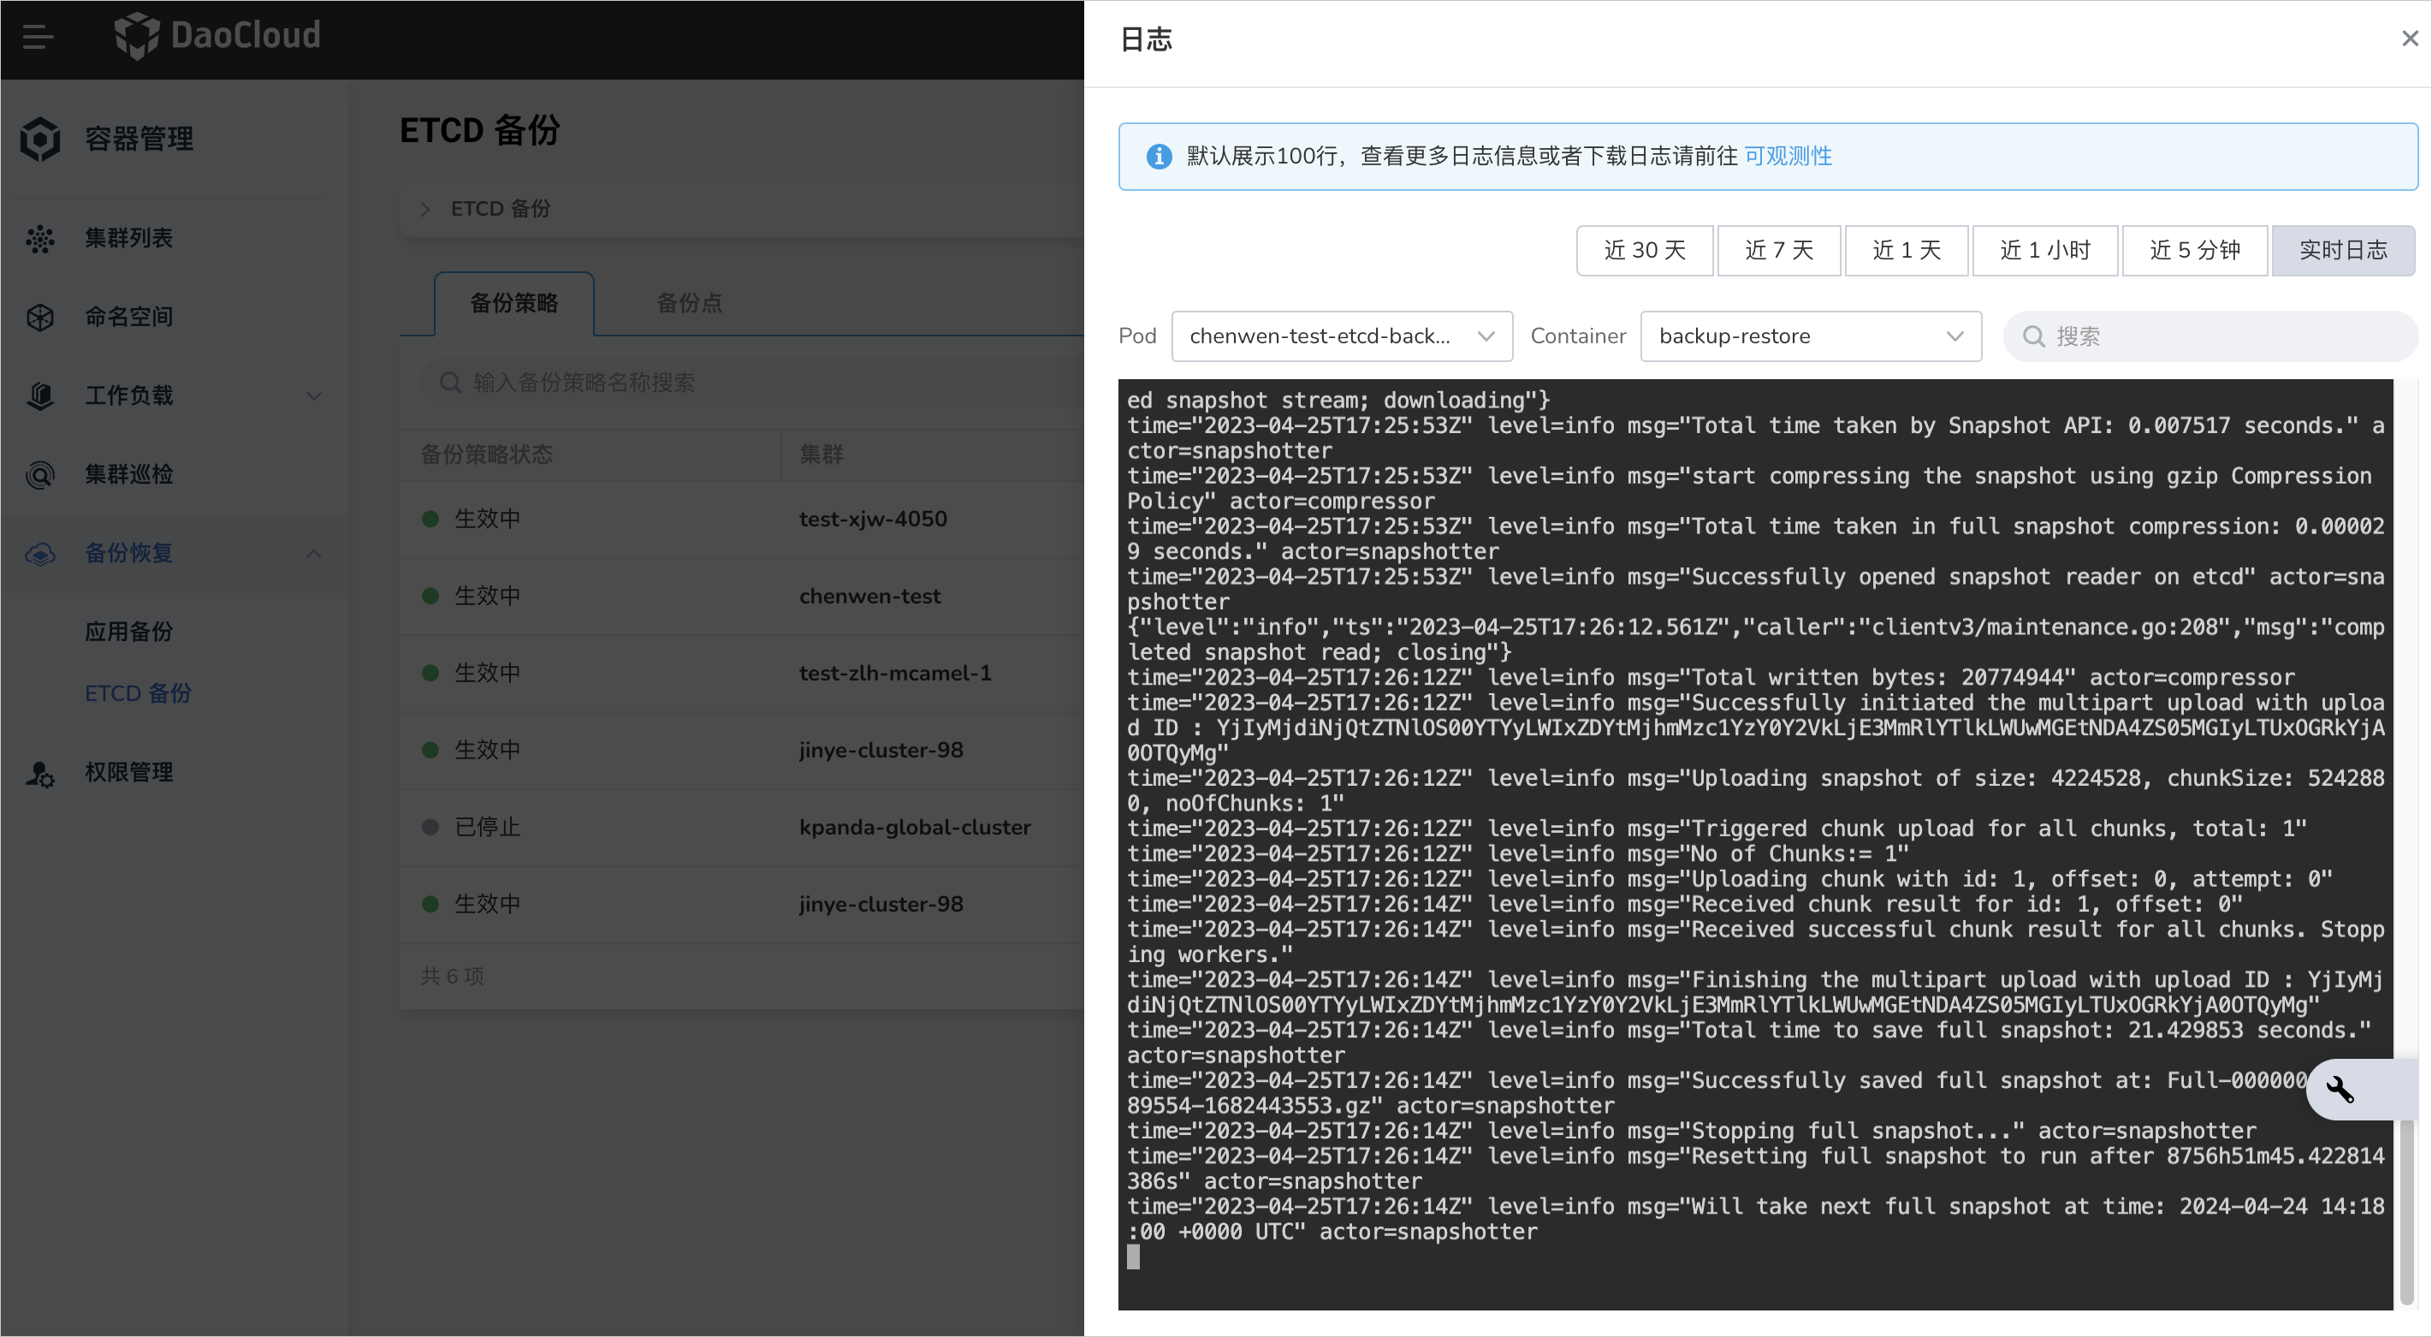
Task: Select ETCD 备份 submenu item
Action: (138, 693)
